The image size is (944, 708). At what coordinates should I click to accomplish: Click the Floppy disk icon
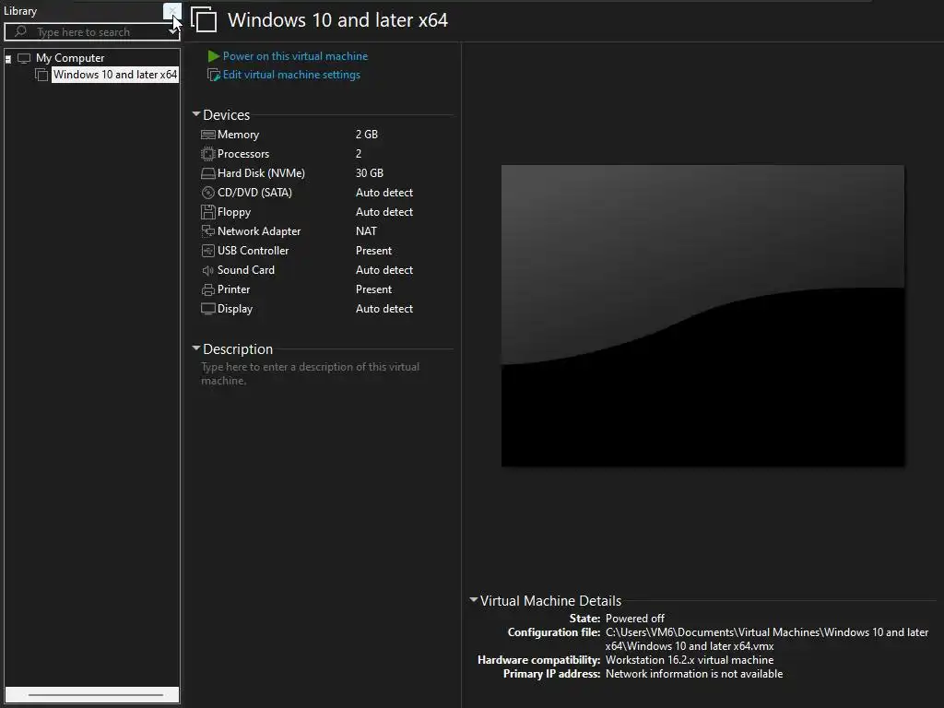(x=207, y=212)
